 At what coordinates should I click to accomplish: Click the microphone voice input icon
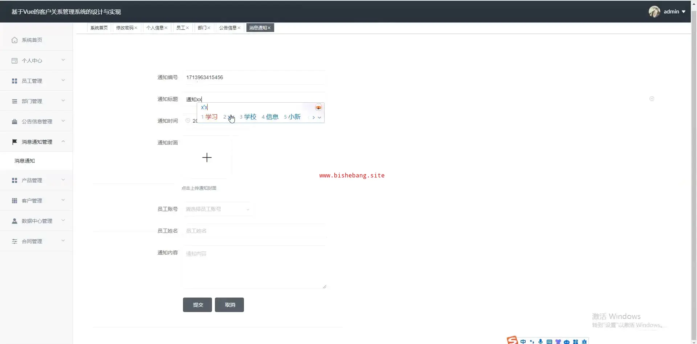click(x=541, y=341)
